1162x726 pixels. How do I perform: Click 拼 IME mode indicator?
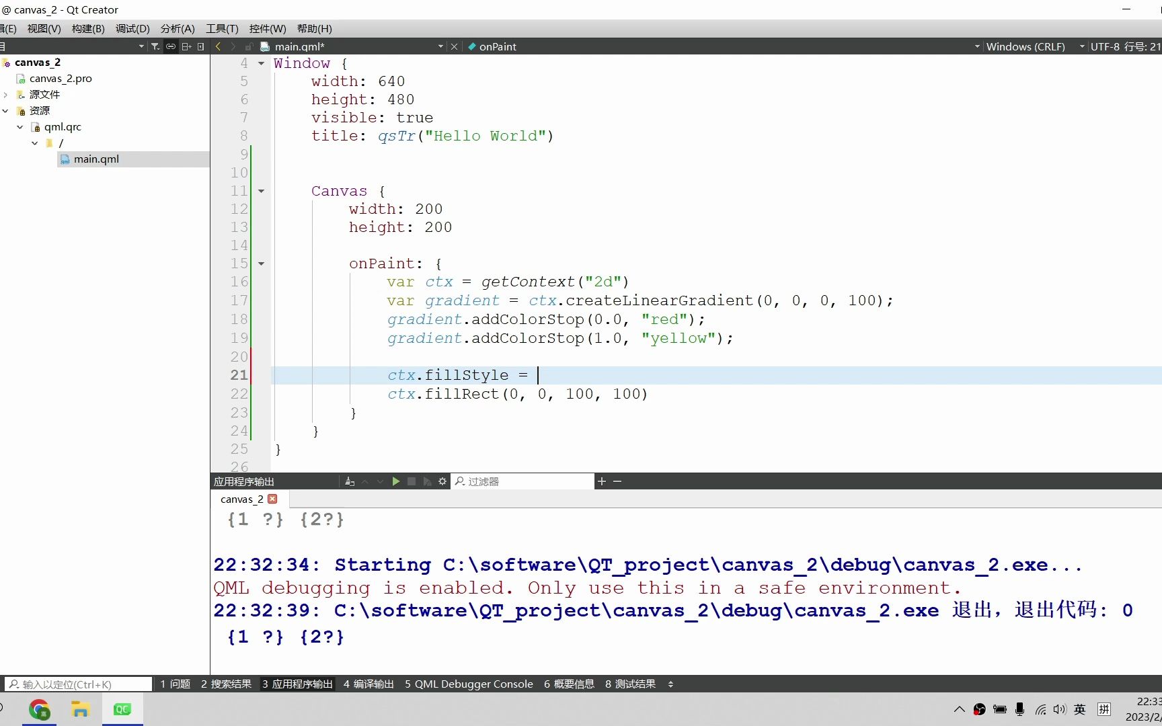[1103, 709]
